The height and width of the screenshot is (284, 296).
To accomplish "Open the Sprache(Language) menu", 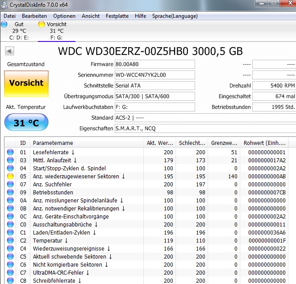I will [175, 16].
